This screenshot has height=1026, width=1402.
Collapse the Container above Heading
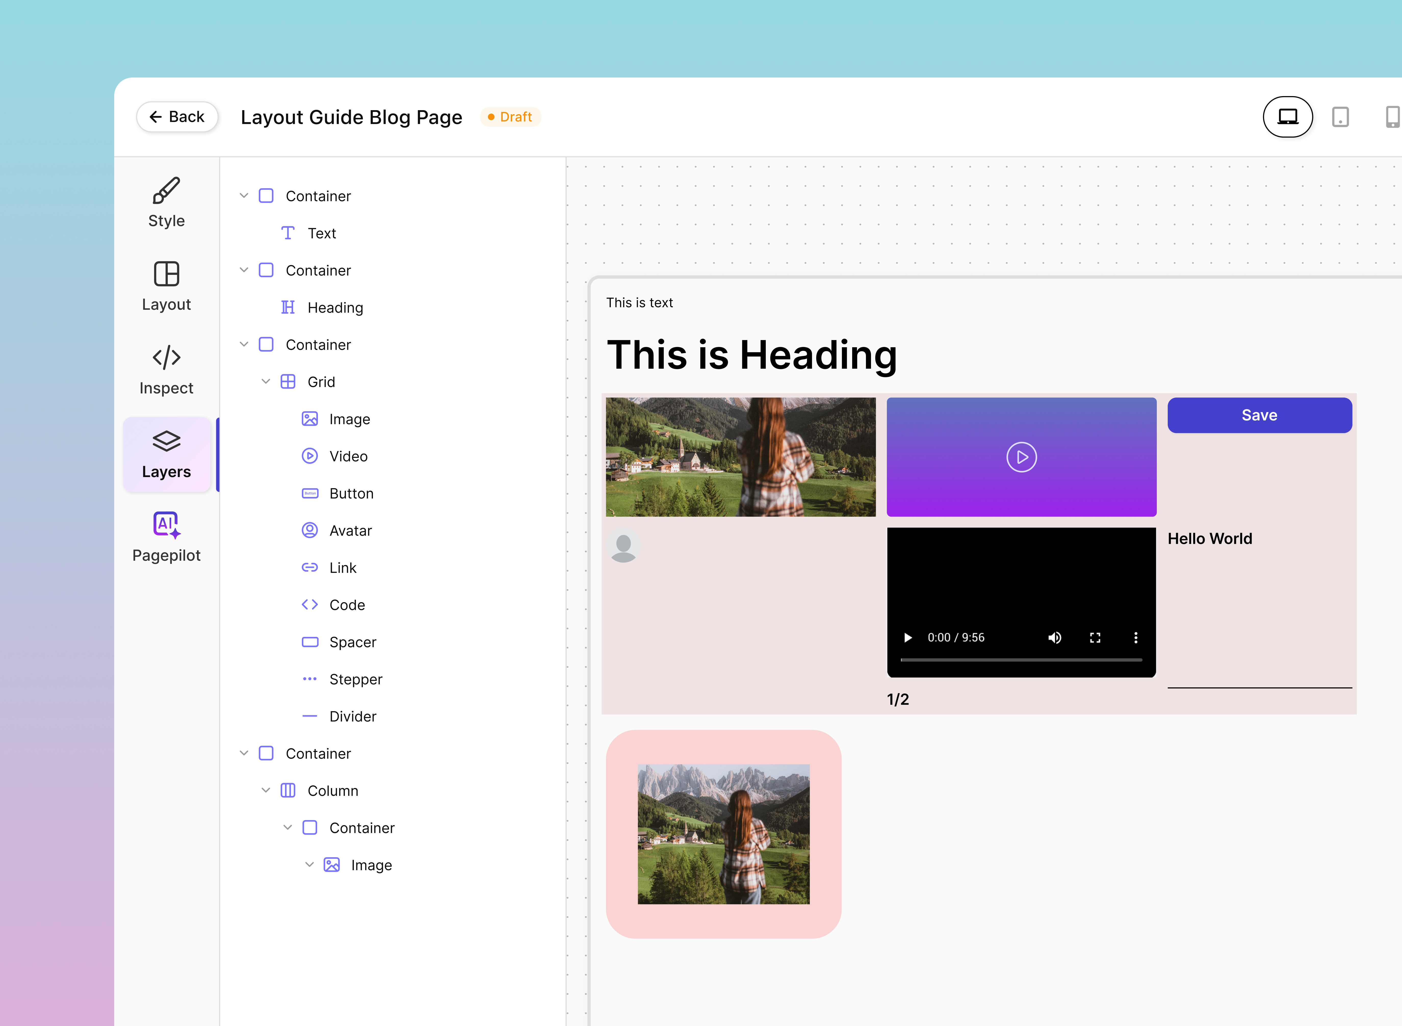click(x=244, y=270)
